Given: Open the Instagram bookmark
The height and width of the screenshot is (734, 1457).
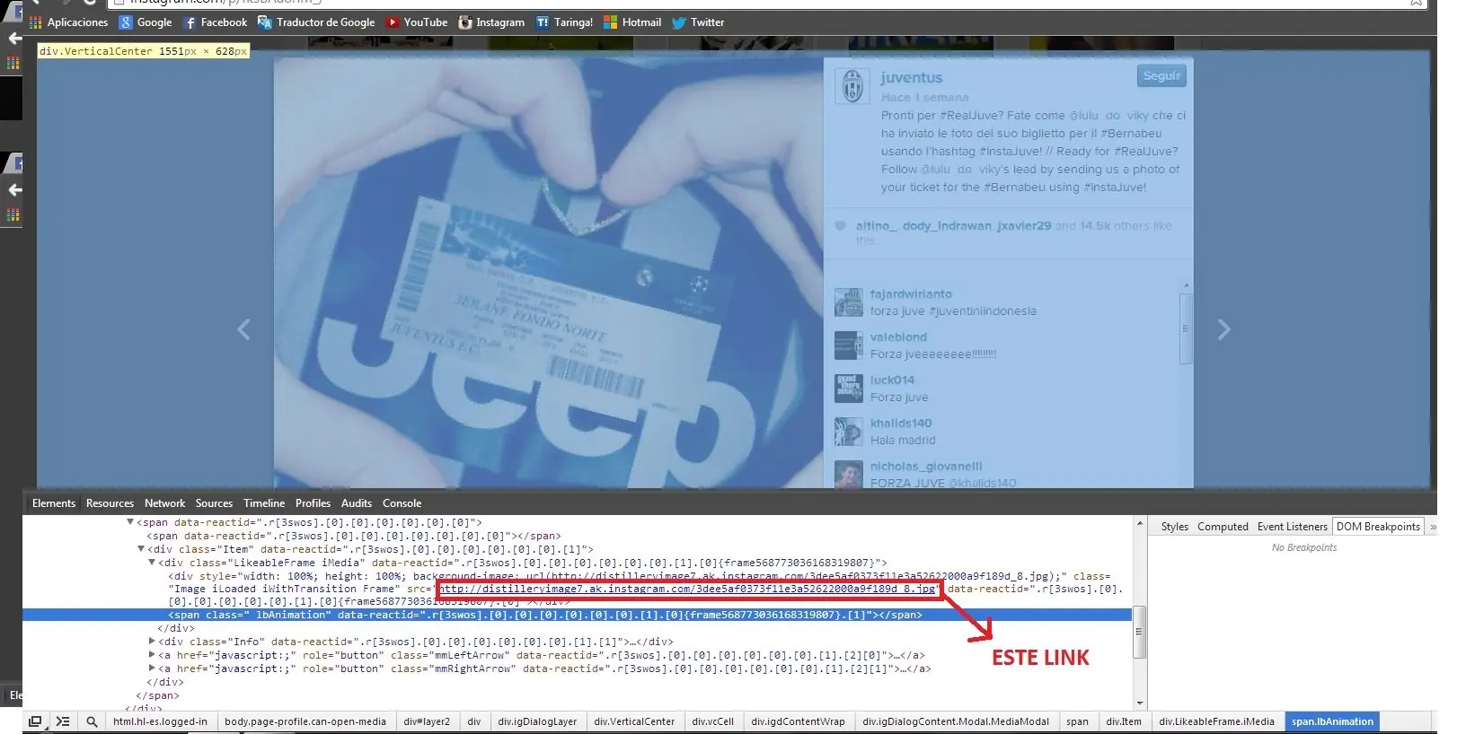Looking at the screenshot, I should click(x=491, y=22).
